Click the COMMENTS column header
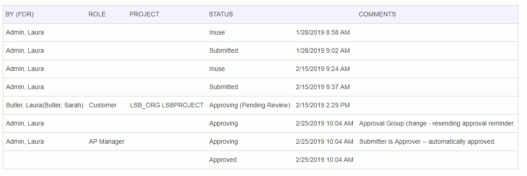Viewport: 527px width, 176px height. (377, 15)
